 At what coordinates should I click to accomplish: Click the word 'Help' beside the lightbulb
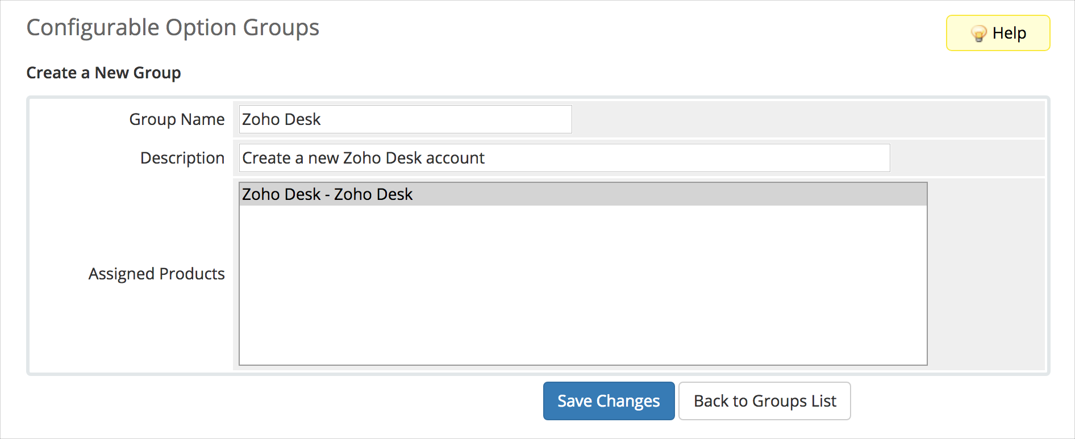(1009, 33)
